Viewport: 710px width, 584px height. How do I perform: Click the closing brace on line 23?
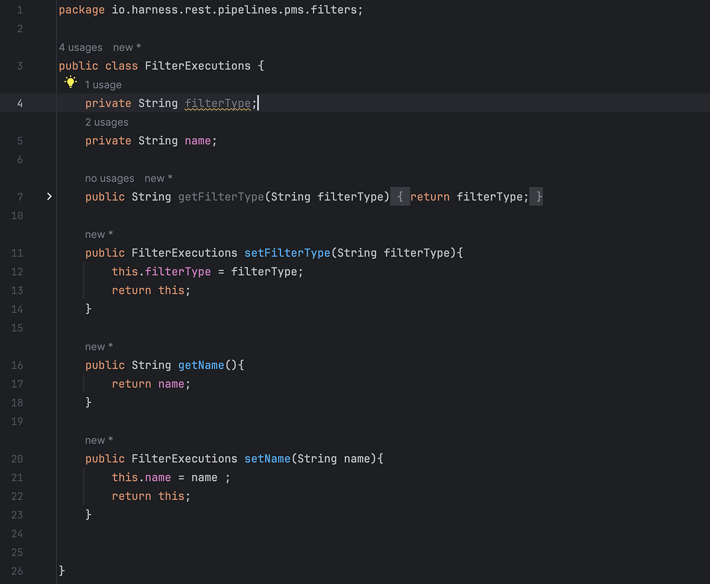pyautogui.click(x=89, y=515)
